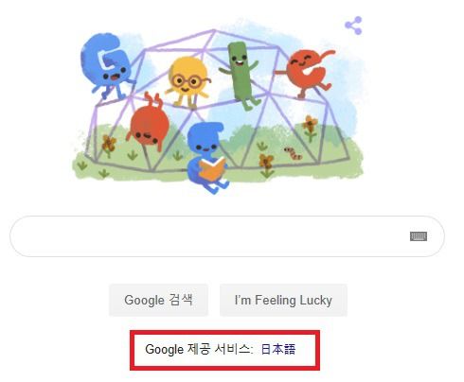464x382 pixels.
Task: Click the Google 검색 button
Action: coord(158,300)
